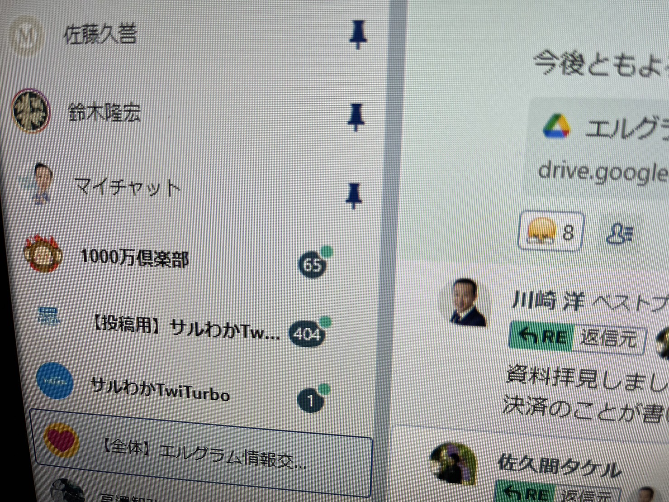
Task: Toggle the pin on マイチャット
Action: pyautogui.click(x=354, y=196)
